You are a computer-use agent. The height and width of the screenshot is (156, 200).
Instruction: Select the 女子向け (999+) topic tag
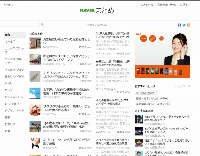(x=146, y=93)
